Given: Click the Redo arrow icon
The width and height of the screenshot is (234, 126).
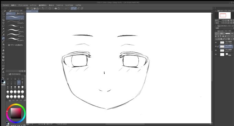Looking at the screenshot, I should click(x=46, y=9).
